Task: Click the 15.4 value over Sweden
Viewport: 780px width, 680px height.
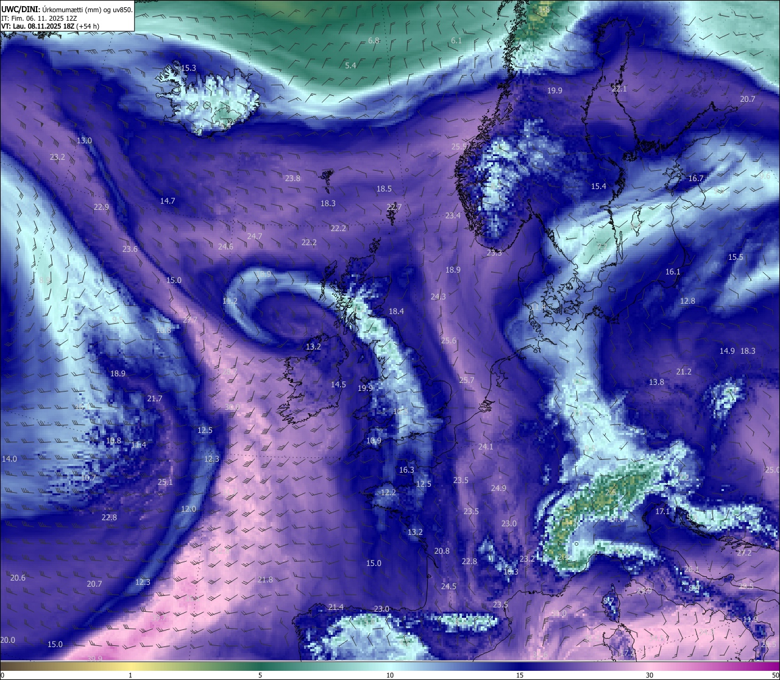Action: [599, 186]
